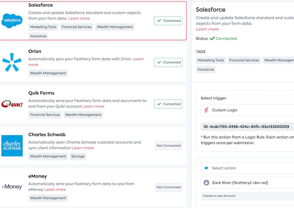Screen dimensions: 294x208
Task: Click Financial Services tag in details panel
Action: coord(244,60)
